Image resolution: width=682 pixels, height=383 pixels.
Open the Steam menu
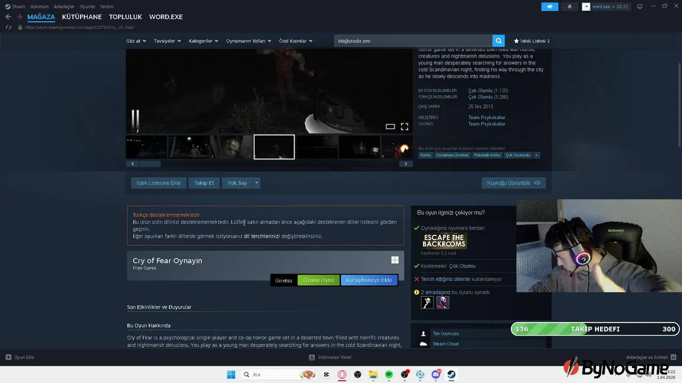coord(15,6)
